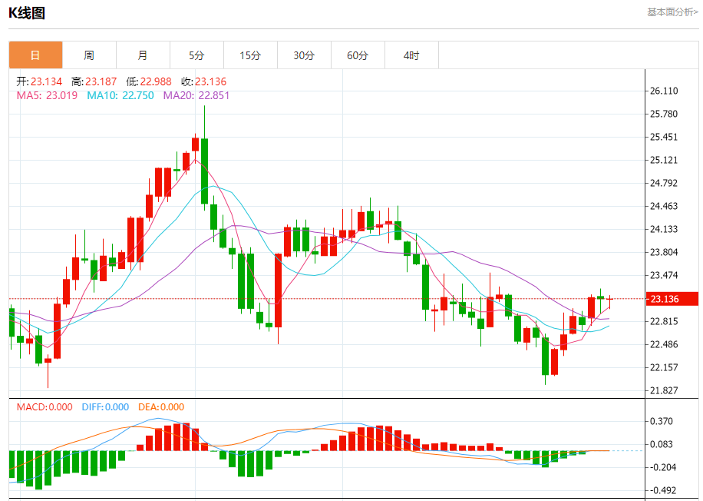Switch to the 周 weekly tab
Screen dimensions: 703x501
89,55
